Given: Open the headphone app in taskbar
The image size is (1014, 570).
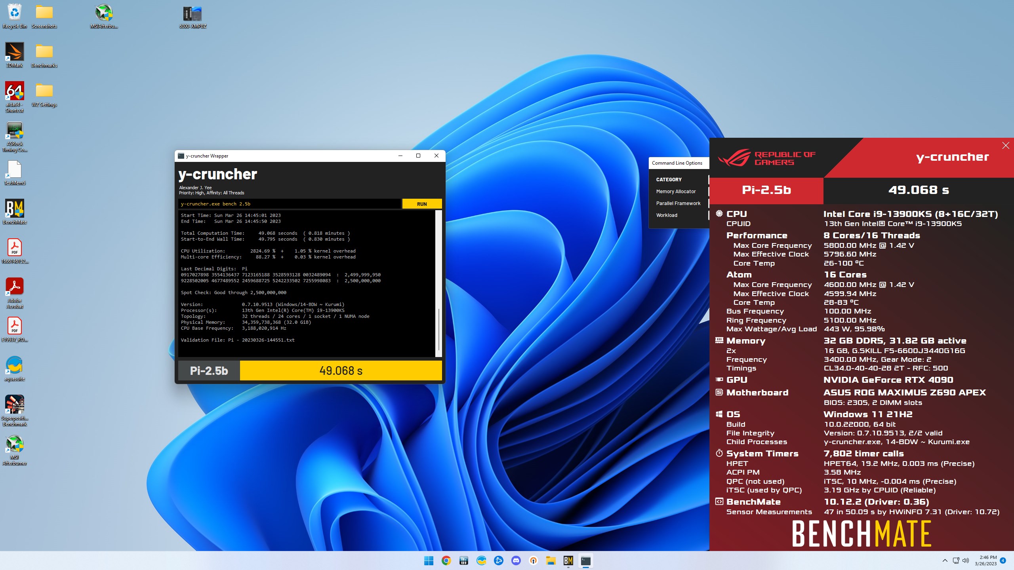Looking at the screenshot, I should click(533, 560).
